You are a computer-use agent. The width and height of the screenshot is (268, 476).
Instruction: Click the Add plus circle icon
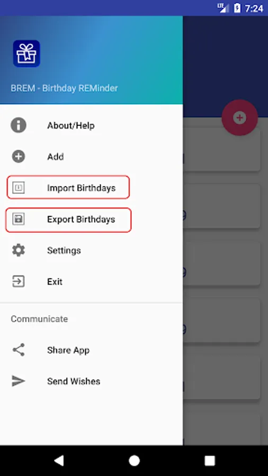click(x=19, y=157)
